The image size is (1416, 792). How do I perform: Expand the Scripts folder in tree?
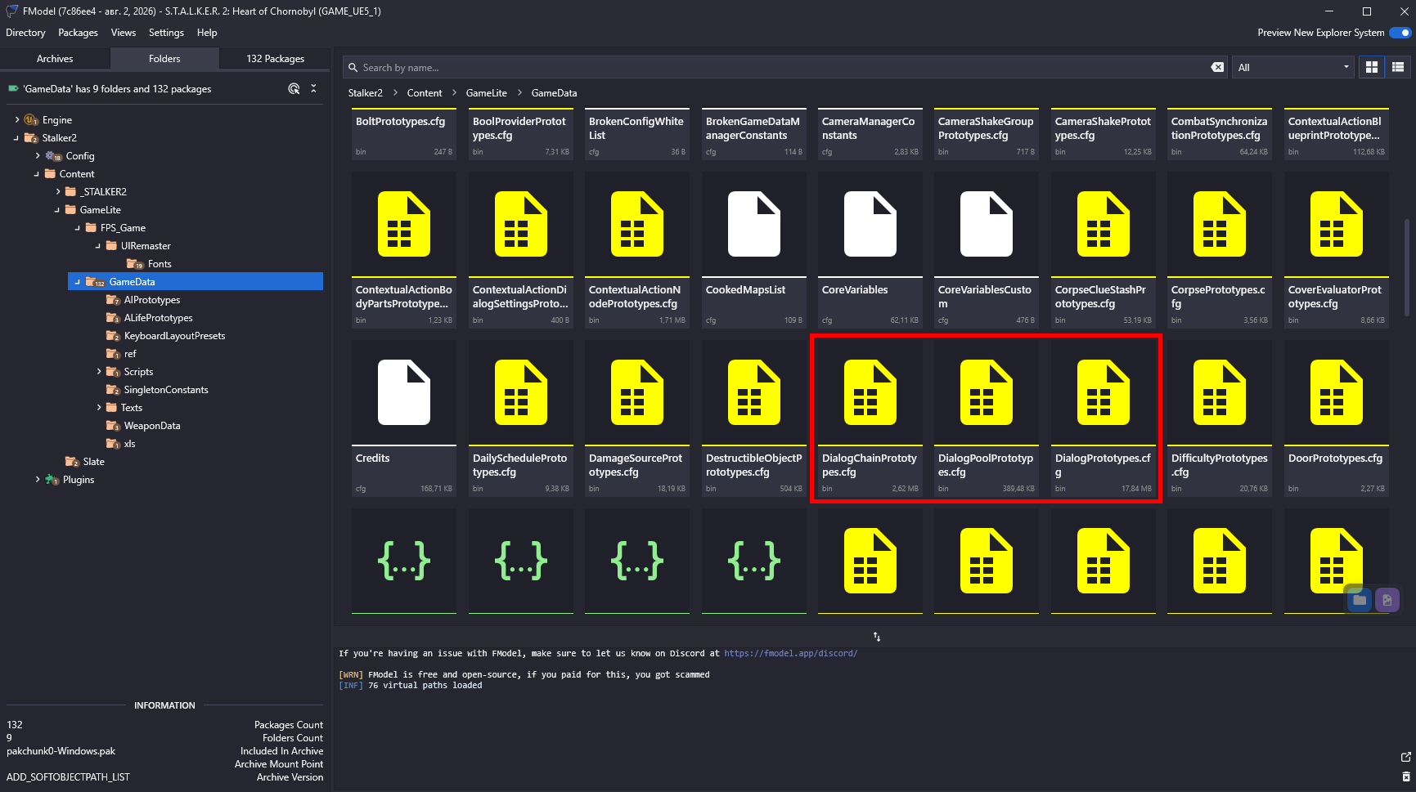(99, 372)
